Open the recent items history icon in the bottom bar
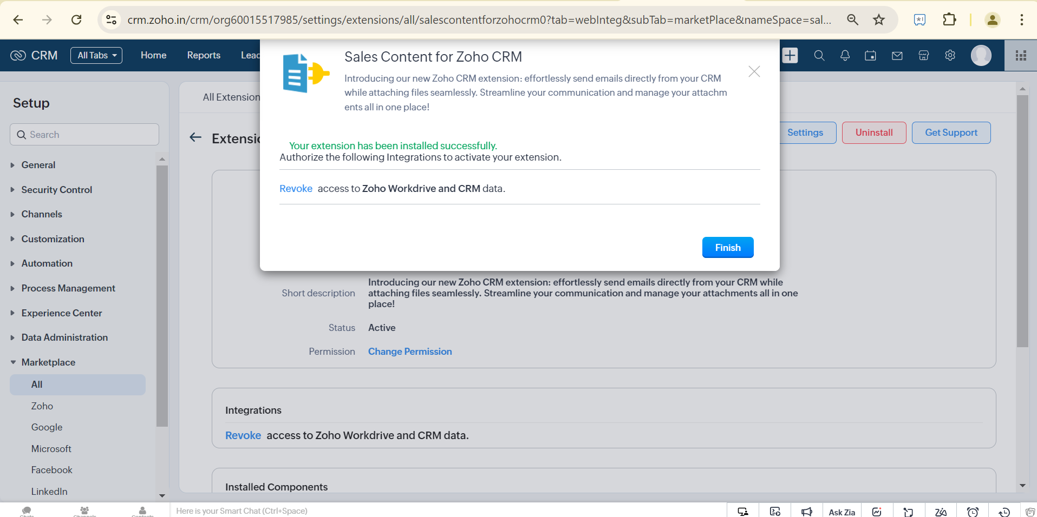1037x517 pixels. coord(1004,512)
